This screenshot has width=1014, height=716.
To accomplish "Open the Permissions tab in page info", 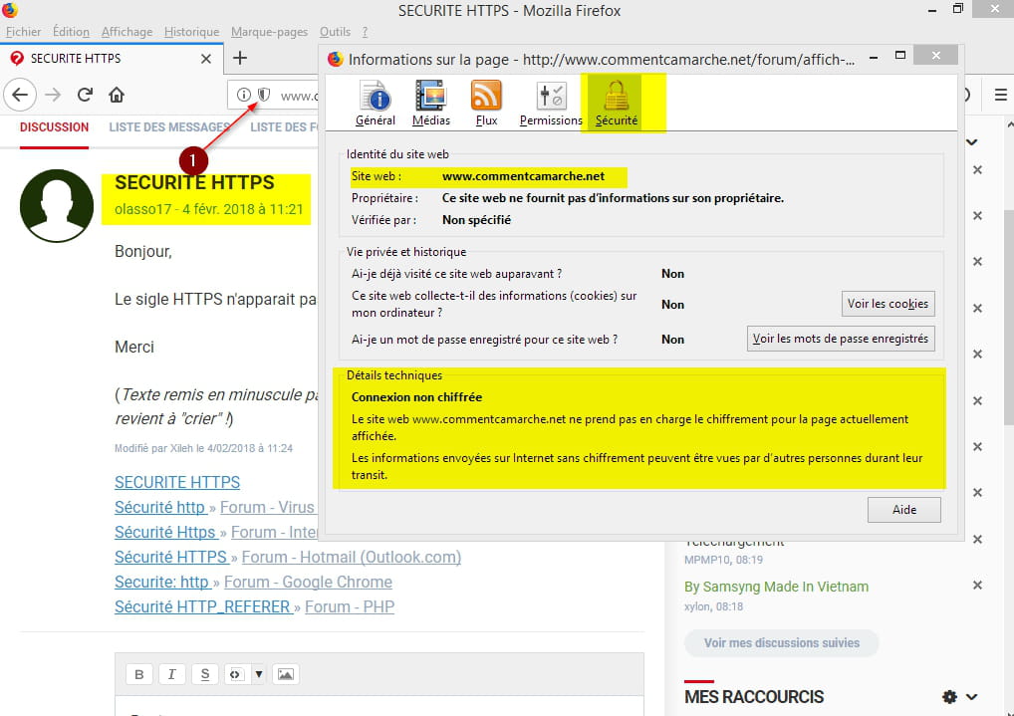I will coord(551,104).
